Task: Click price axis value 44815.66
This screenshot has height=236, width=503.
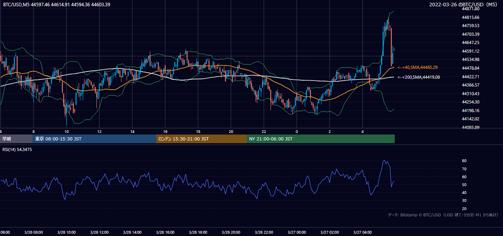Action: pos(471,17)
